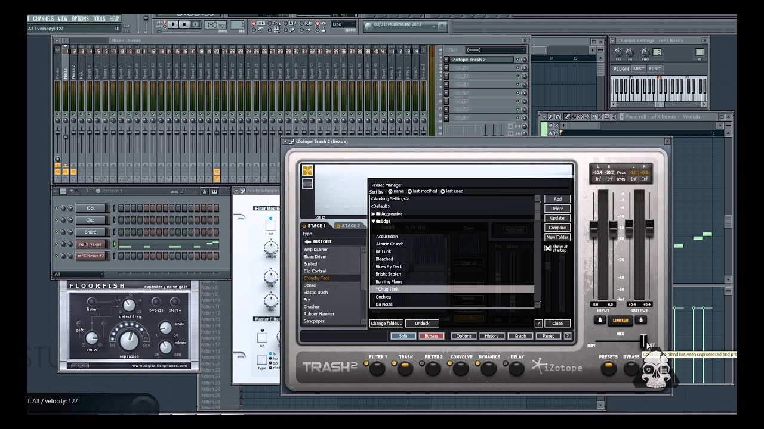Open the TOOLS menu

pyautogui.click(x=99, y=19)
